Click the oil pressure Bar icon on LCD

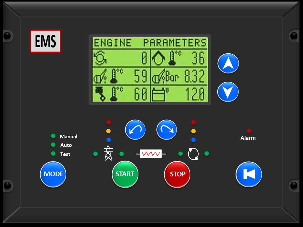pyautogui.click(x=165, y=76)
